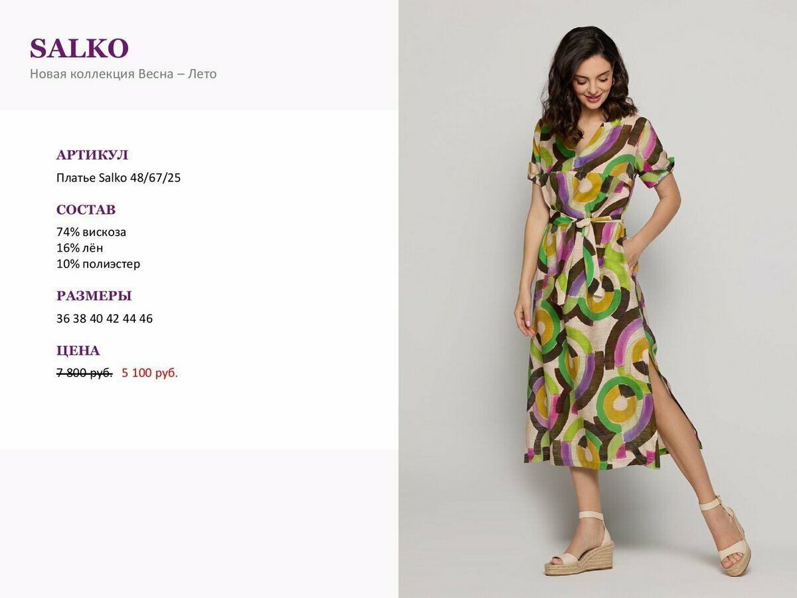Select the 74% вискоза line

coord(91,232)
